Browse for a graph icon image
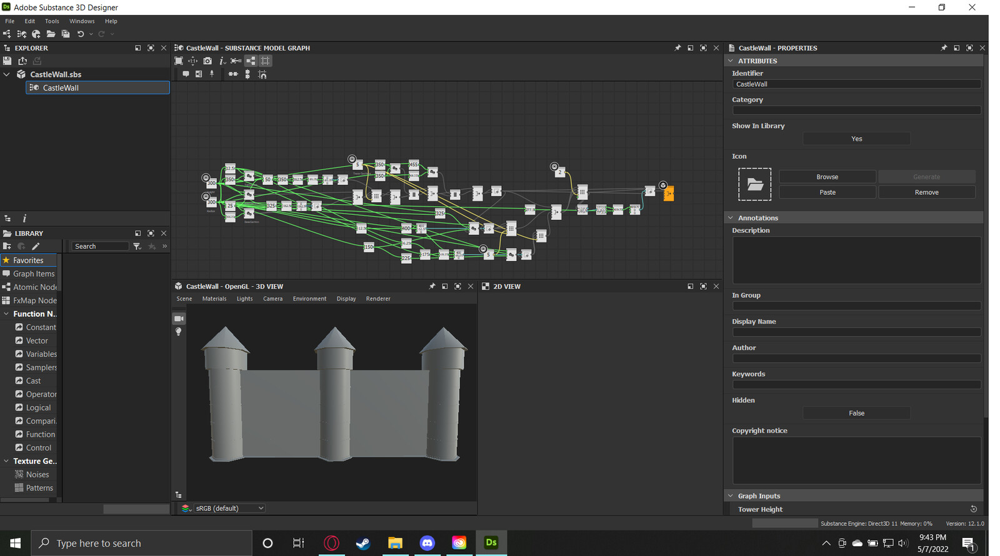 [827, 177]
